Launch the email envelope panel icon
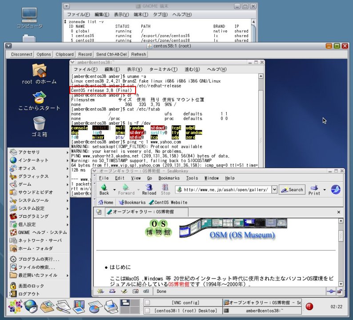Image resolution: width=353 pixels, height=320 pixels. click(47, 307)
